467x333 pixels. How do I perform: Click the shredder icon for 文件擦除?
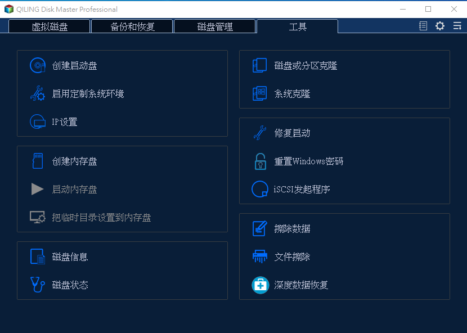pyautogui.click(x=260, y=256)
